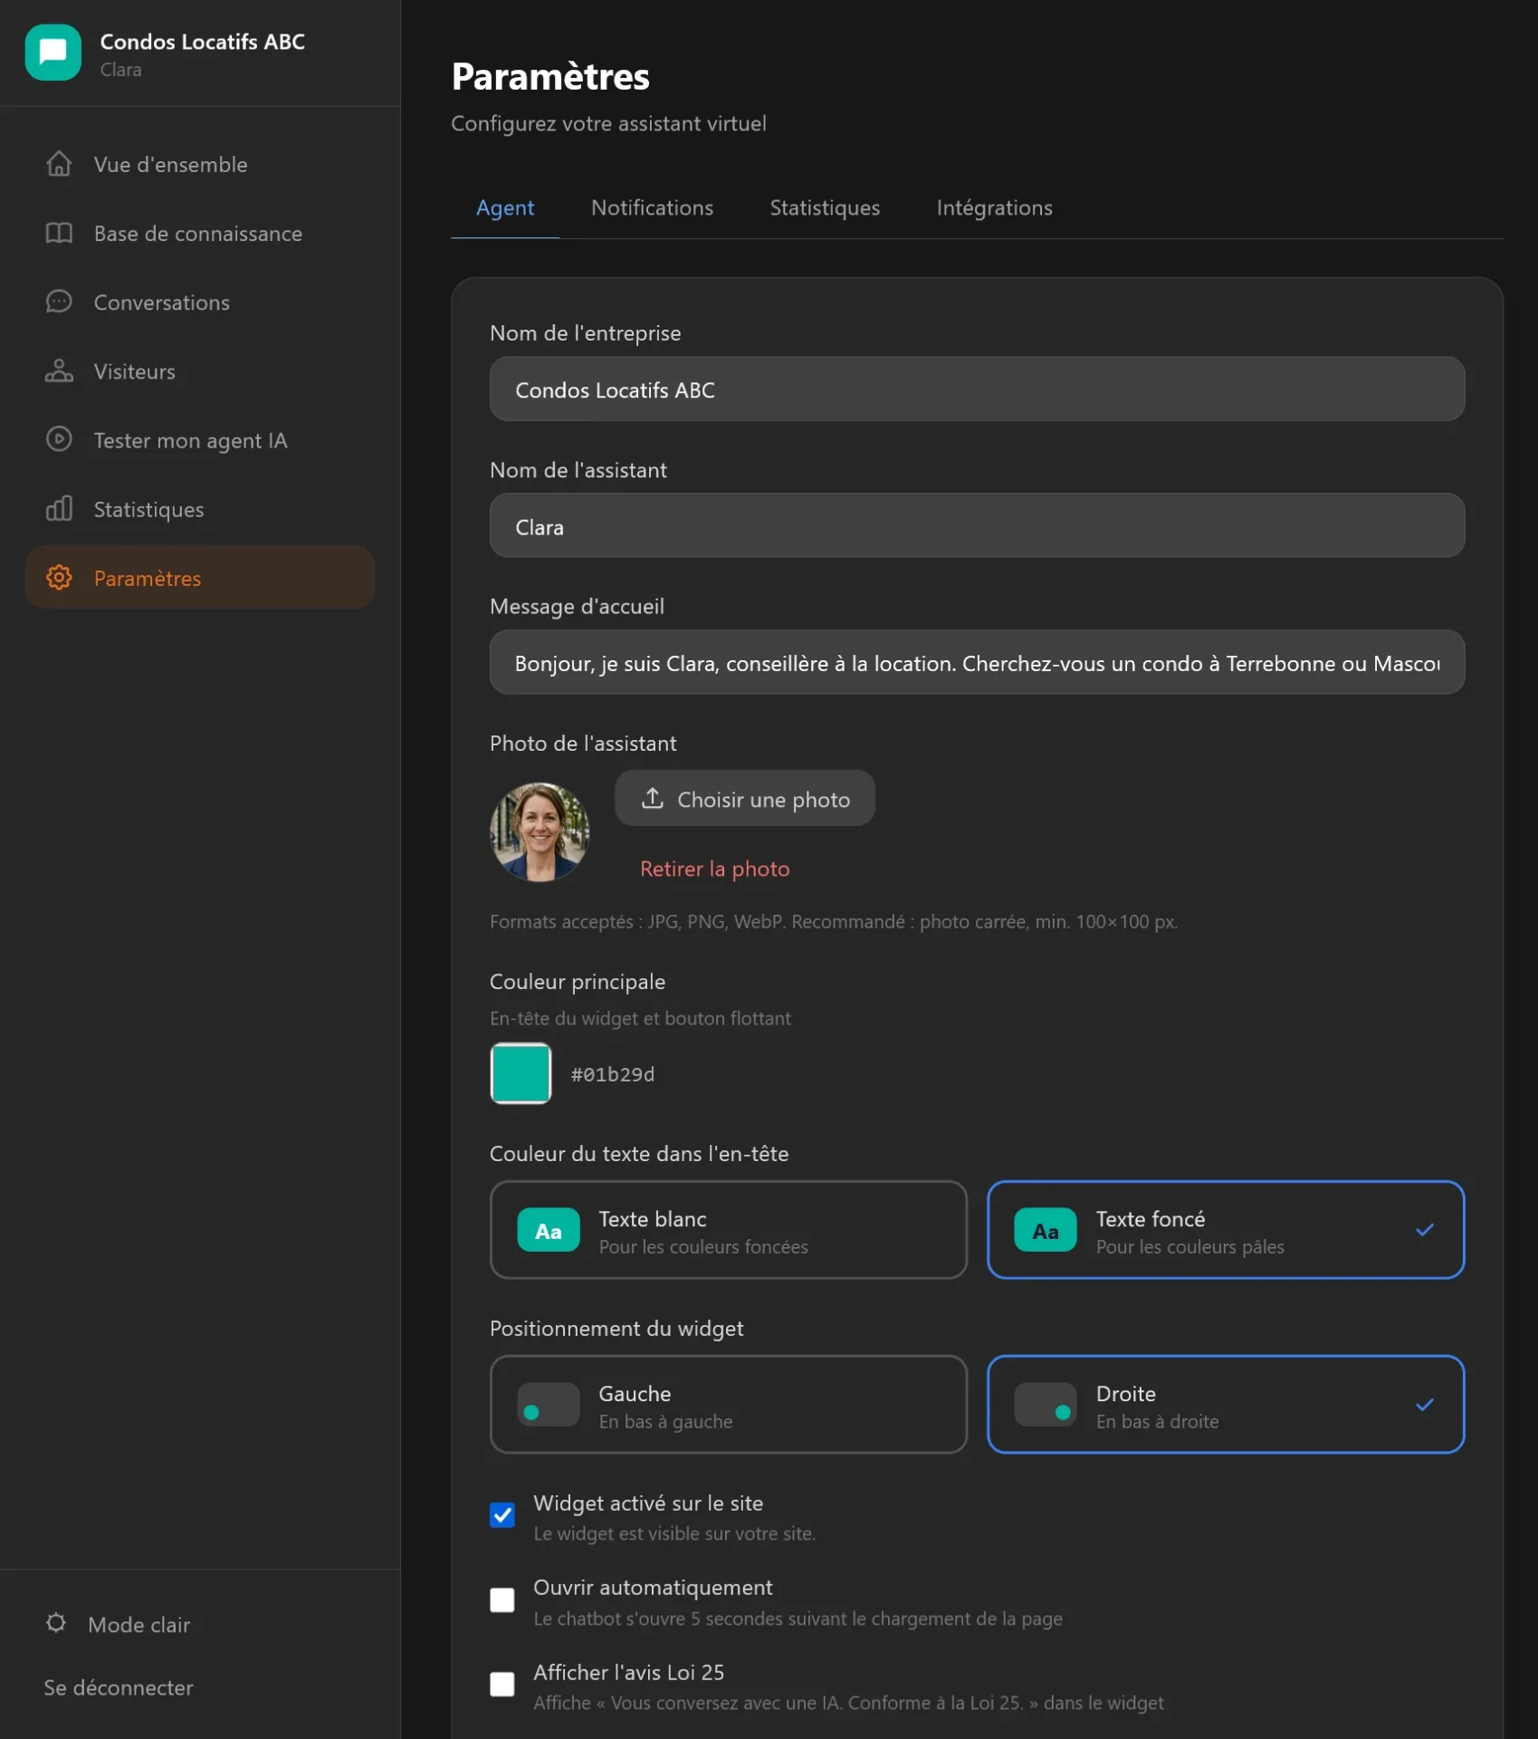Choose Gauche widget positioning
This screenshot has height=1739, width=1538.
pyautogui.click(x=728, y=1405)
